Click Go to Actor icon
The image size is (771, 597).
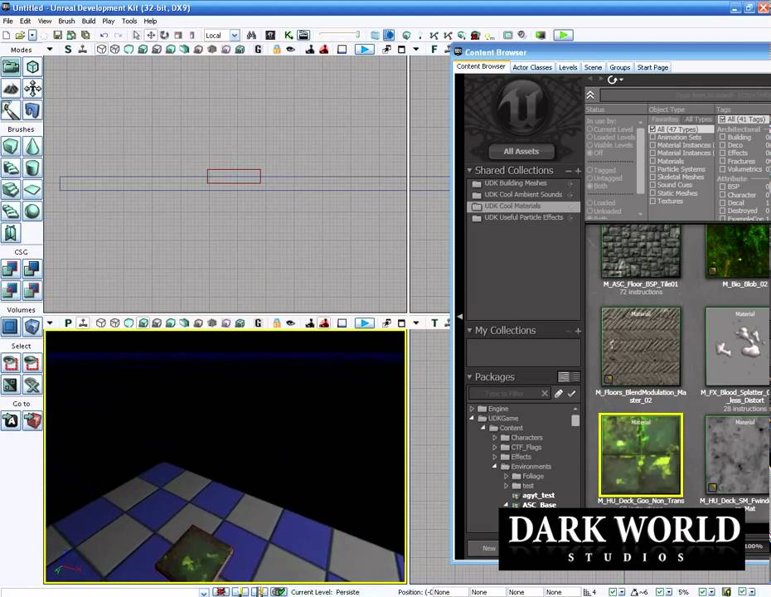click(11, 421)
